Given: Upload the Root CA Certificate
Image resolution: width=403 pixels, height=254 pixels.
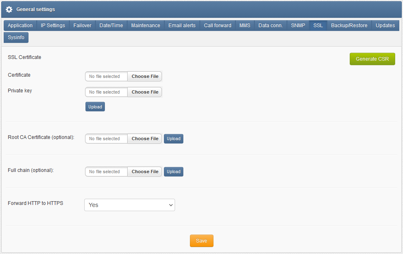Looking at the screenshot, I should click(x=174, y=139).
